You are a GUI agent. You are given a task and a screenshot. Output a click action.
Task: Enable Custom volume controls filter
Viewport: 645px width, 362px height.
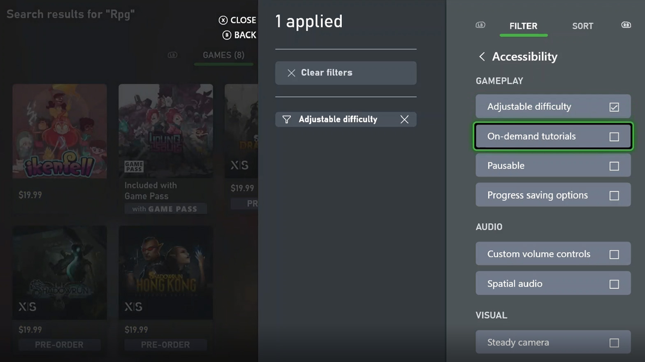click(x=614, y=254)
